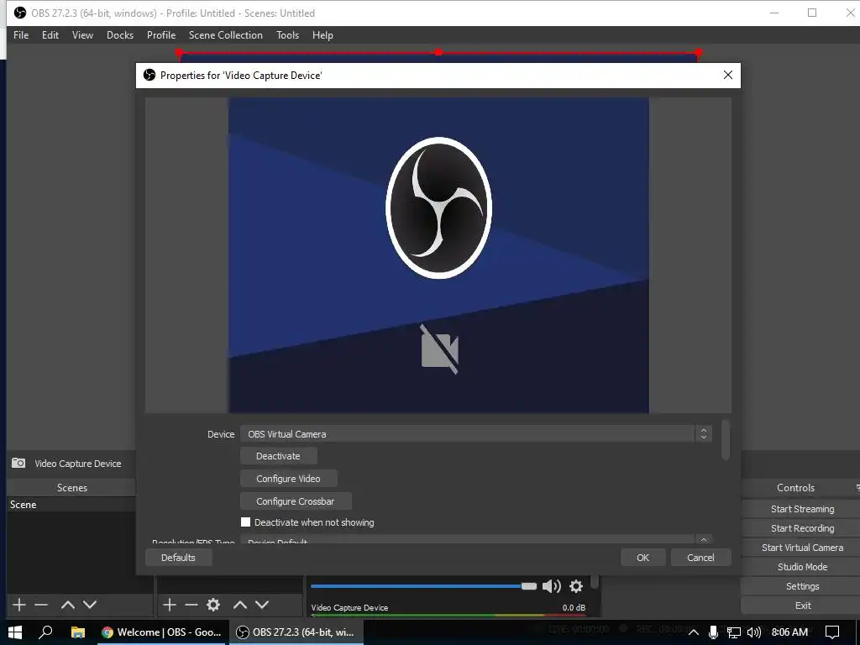The height and width of the screenshot is (645, 860).
Task: Enable 'Deactivate when not showing' checkbox
Action: (246, 522)
